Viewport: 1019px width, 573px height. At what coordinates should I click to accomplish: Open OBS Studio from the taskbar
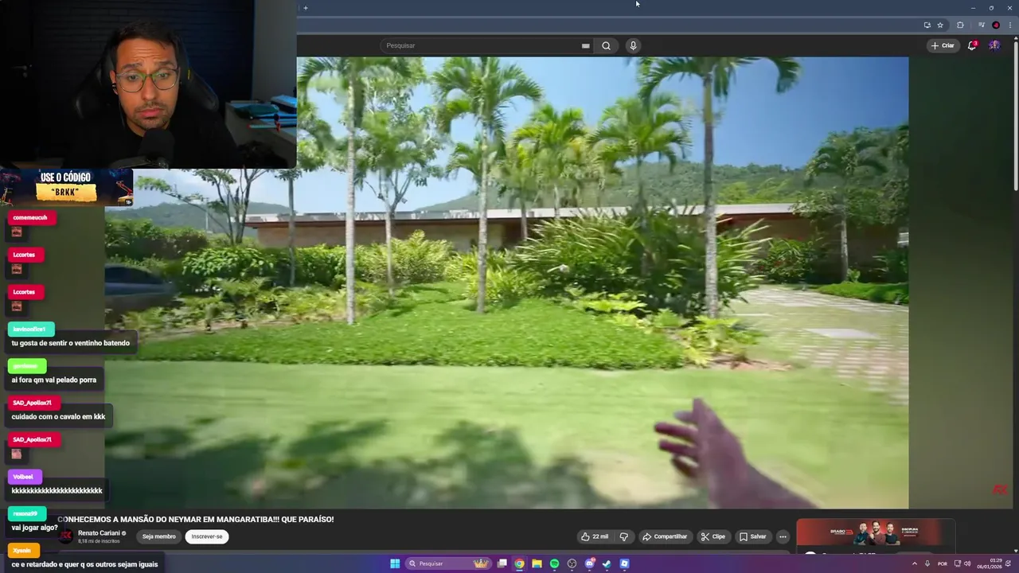(572, 563)
